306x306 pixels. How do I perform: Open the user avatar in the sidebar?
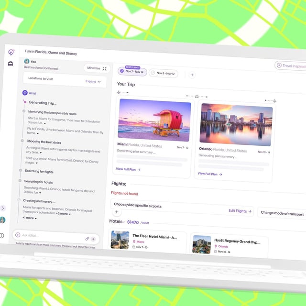tap(2, 220)
